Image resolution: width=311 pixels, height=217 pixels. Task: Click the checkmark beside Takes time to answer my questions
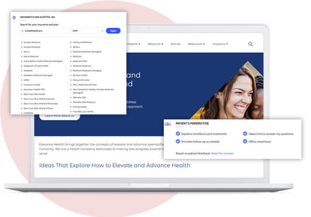click(x=245, y=134)
